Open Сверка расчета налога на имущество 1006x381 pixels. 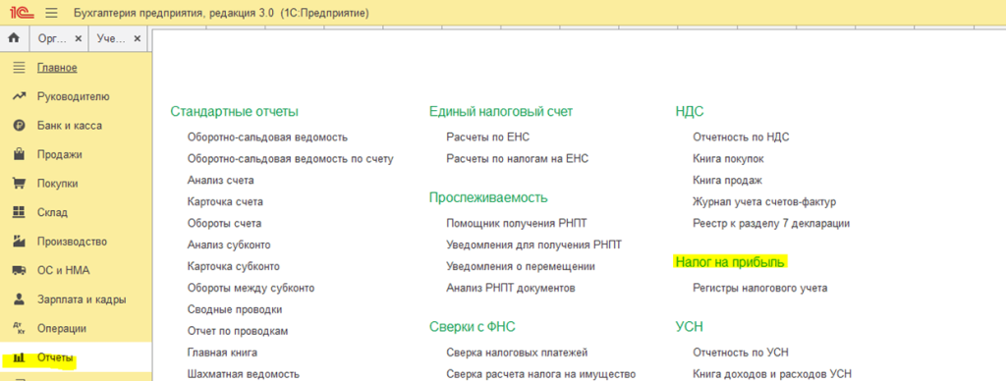[541, 374]
